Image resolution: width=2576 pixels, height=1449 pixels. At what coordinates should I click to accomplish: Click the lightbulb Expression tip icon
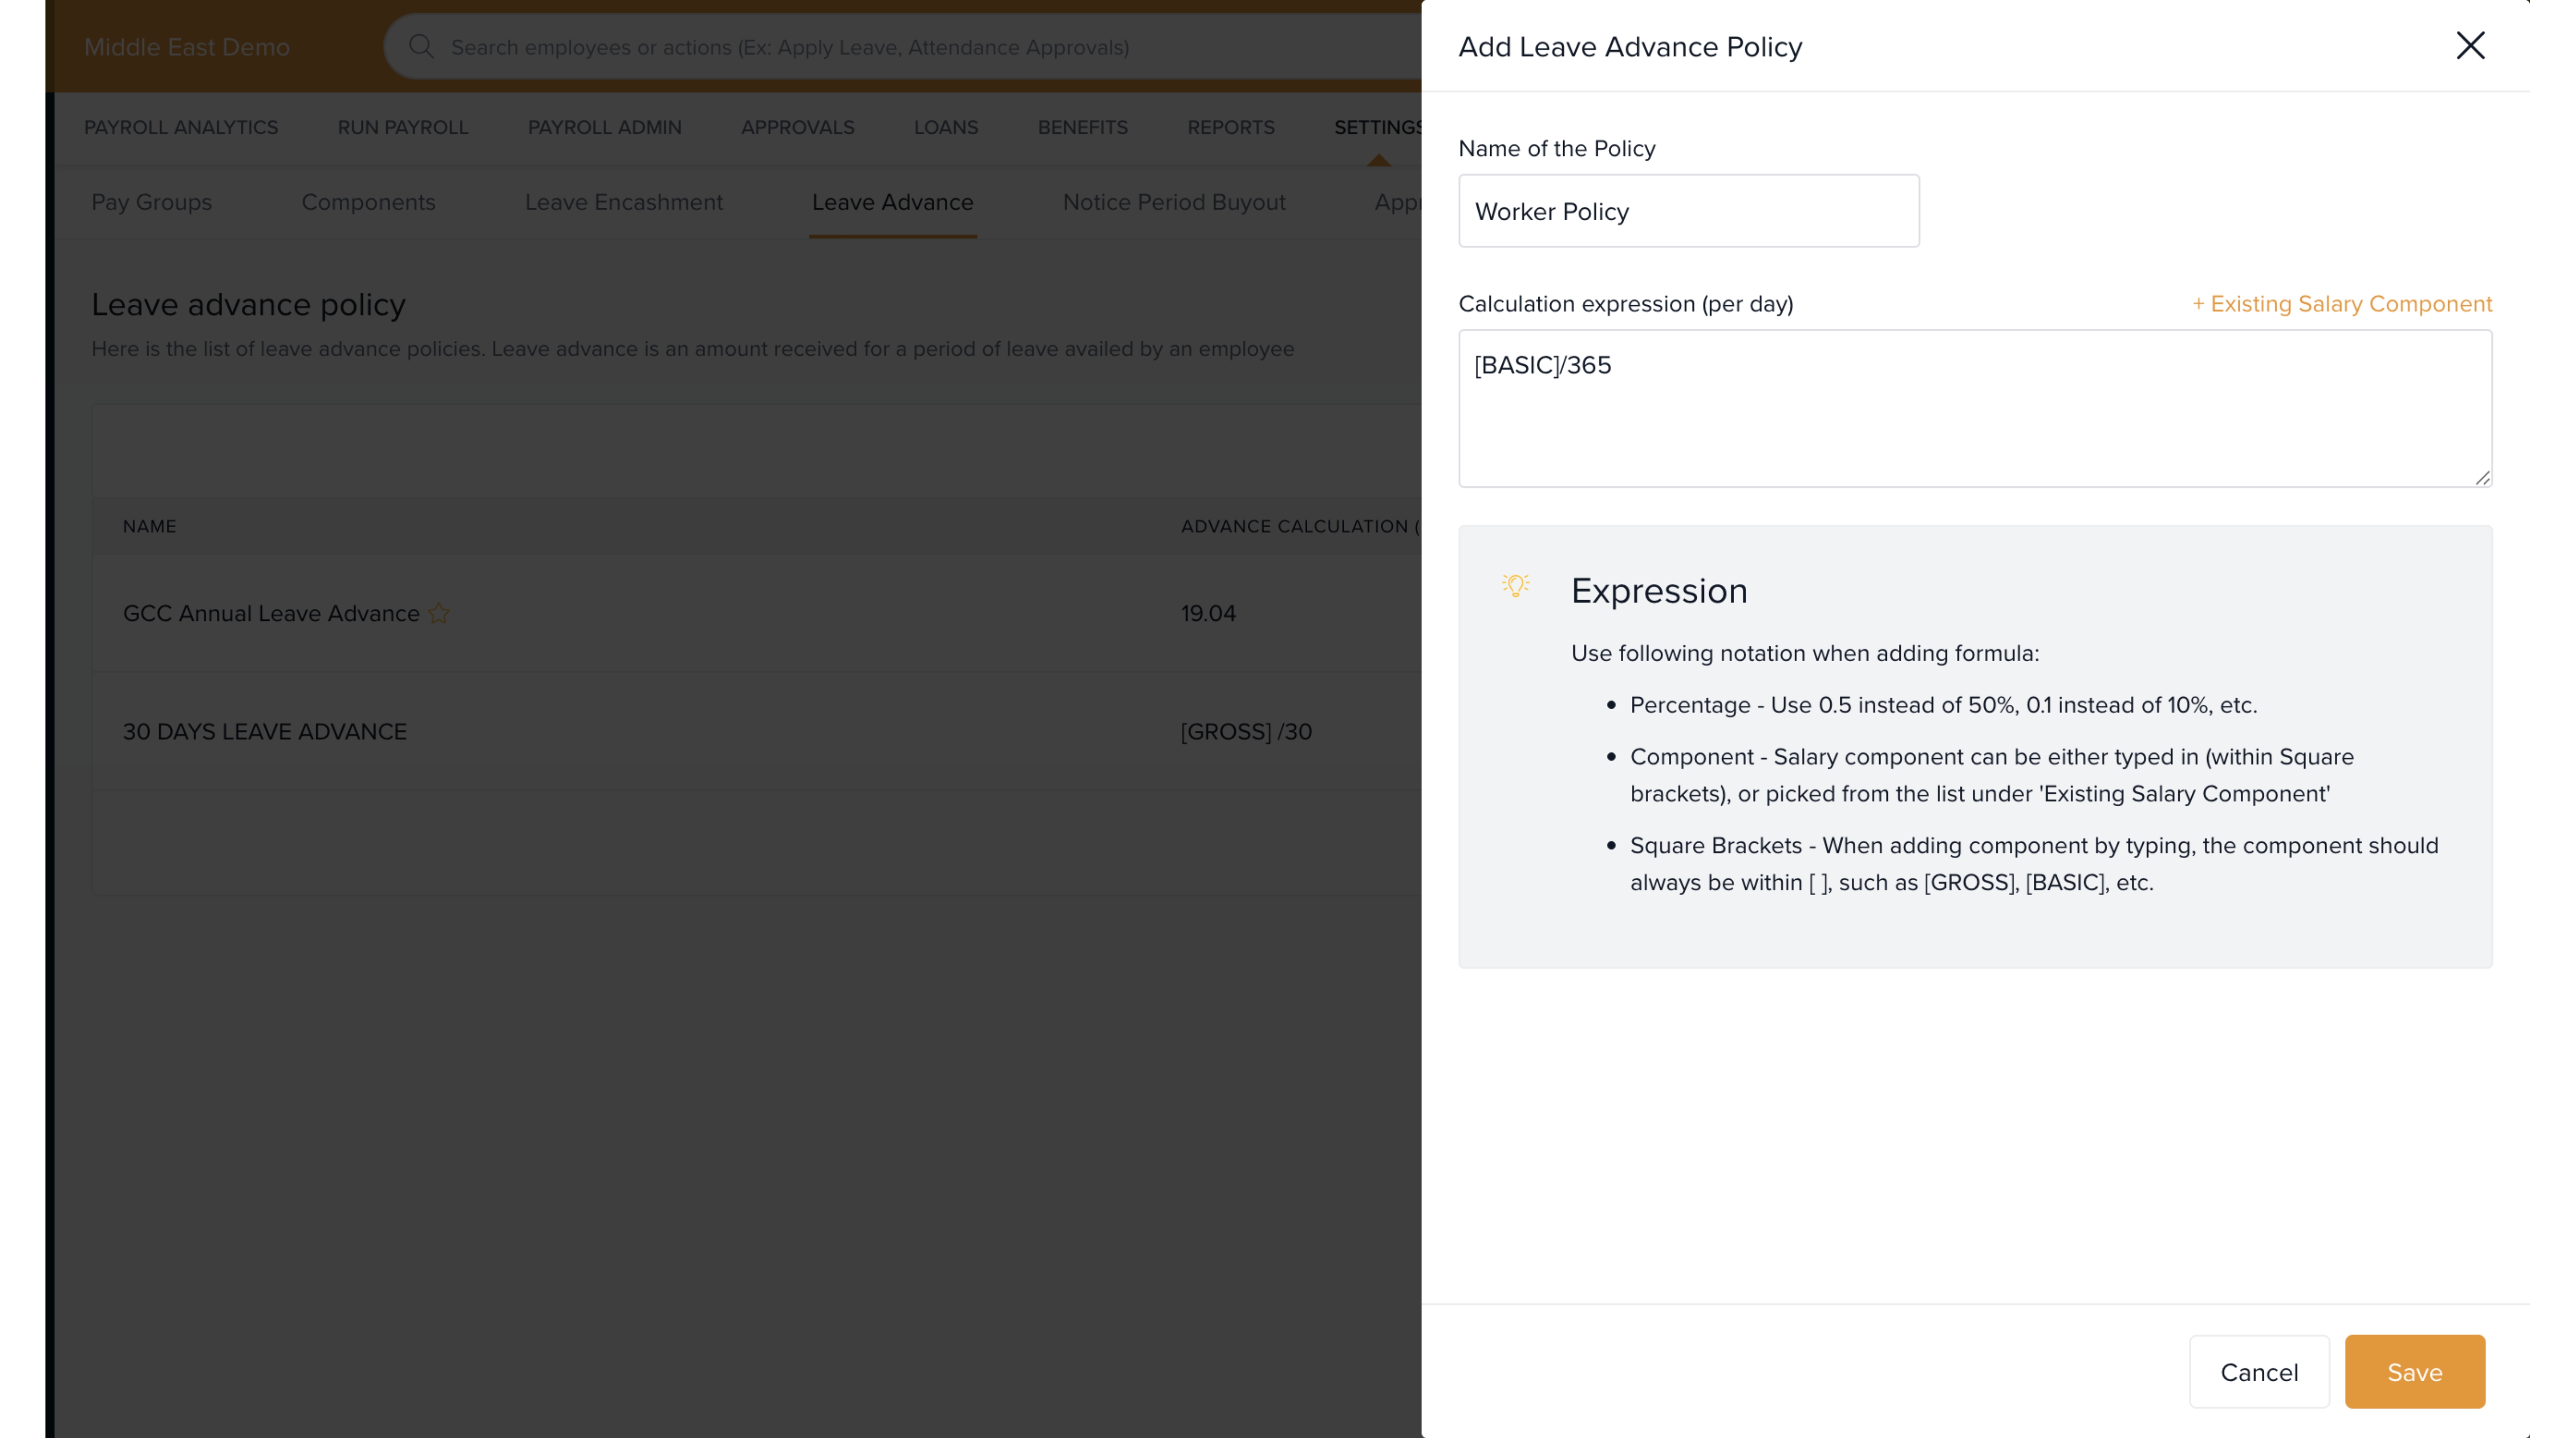coord(1515,586)
